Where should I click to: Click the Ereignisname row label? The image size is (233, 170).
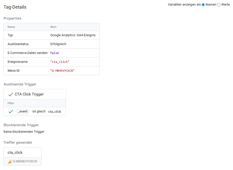18,62
